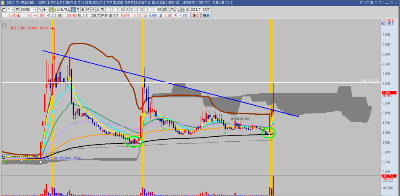Click the +16.15% change rate in the quote bar
Viewport: 400px width, 196px height.
tap(39, 15)
